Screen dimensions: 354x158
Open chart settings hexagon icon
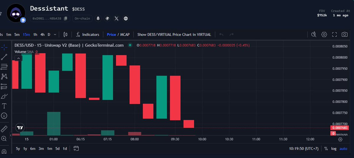(x=324, y=35)
